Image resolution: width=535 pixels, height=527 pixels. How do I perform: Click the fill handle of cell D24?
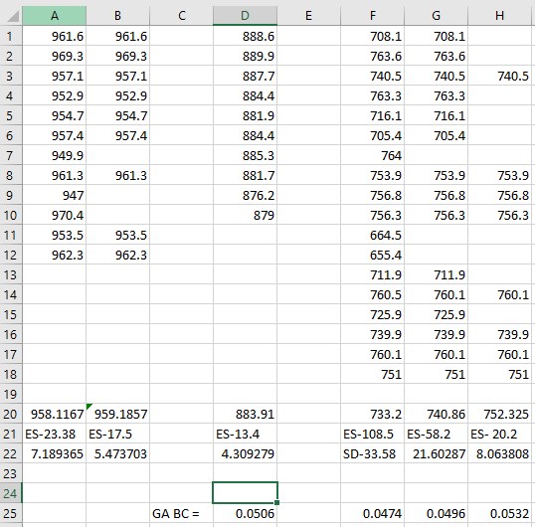[276, 502]
